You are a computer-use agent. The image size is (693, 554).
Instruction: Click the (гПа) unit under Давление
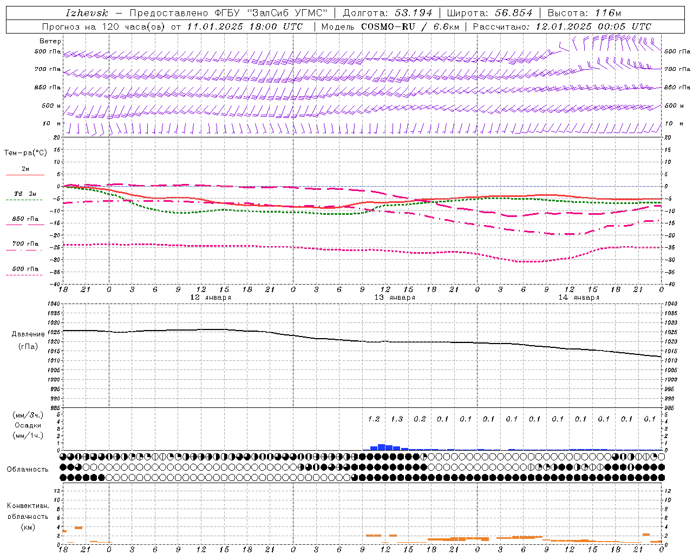click(28, 346)
